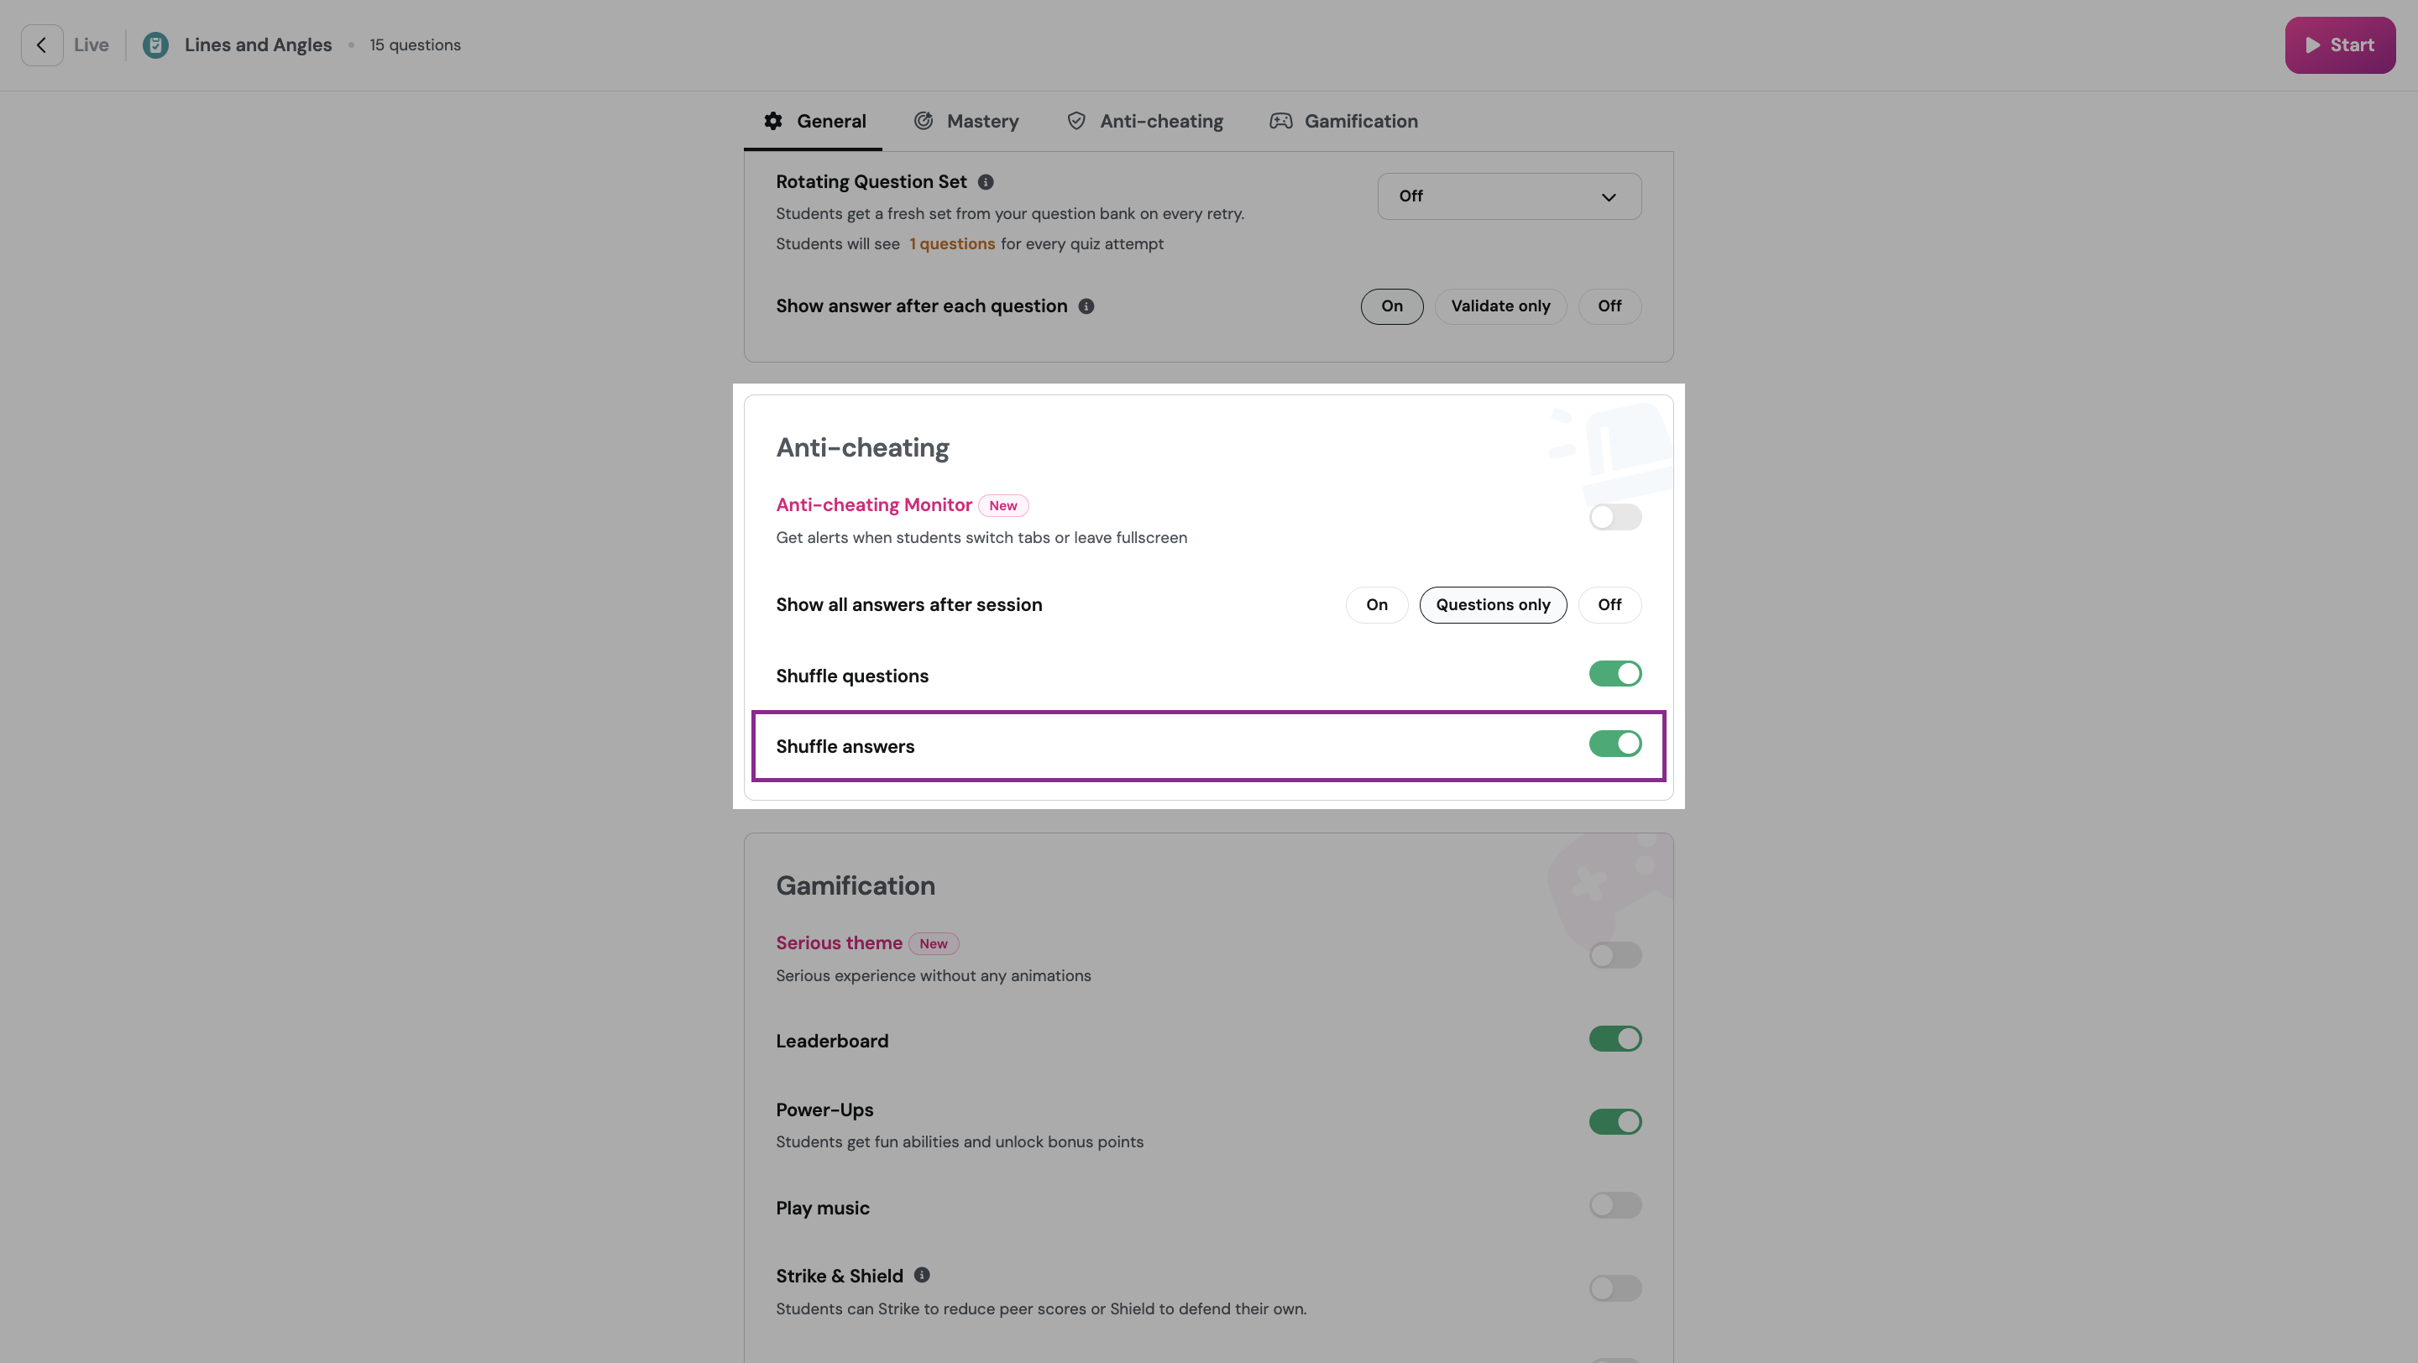Image resolution: width=2418 pixels, height=1363 pixels.
Task: Click the back arrow icon
Action: 41,45
